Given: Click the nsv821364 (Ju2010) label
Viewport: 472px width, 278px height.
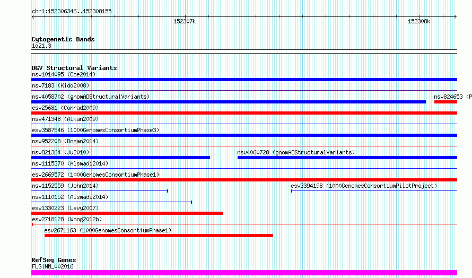Looking at the screenshot, I should (60, 152).
